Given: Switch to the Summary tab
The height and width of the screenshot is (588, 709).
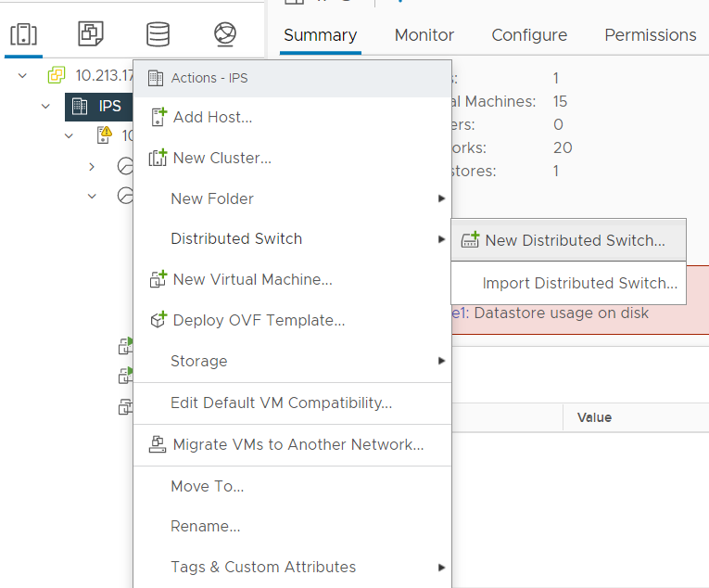Looking at the screenshot, I should [x=320, y=35].
